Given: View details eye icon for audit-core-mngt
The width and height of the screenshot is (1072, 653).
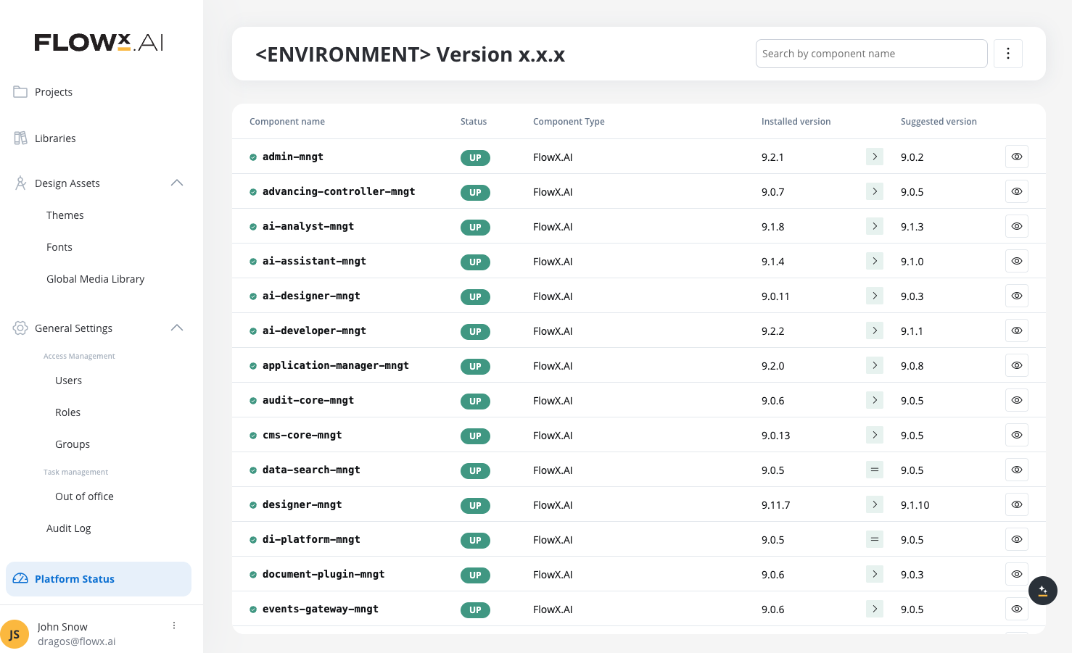Looking at the screenshot, I should tap(1017, 400).
